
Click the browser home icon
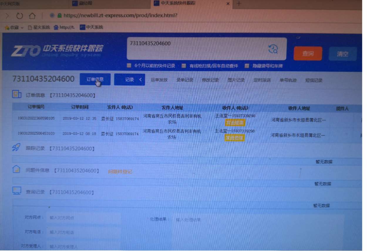pyautogui.click(x=32, y=16)
